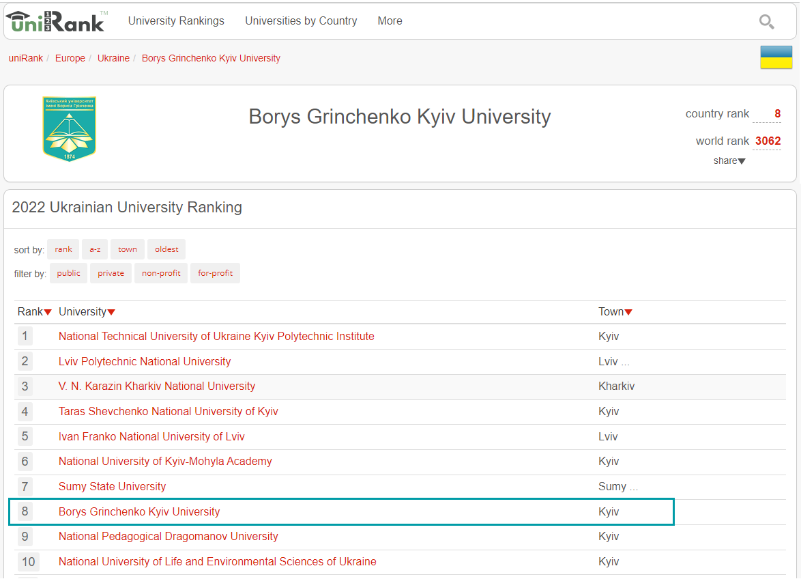The image size is (801, 579).
Task: Enable the non-profit filter
Action: (x=161, y=273)
